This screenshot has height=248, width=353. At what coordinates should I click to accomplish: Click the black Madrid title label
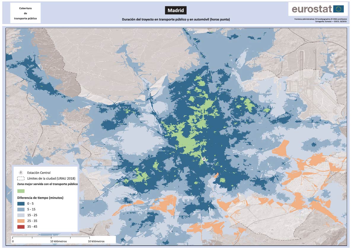tap(176, 10)
